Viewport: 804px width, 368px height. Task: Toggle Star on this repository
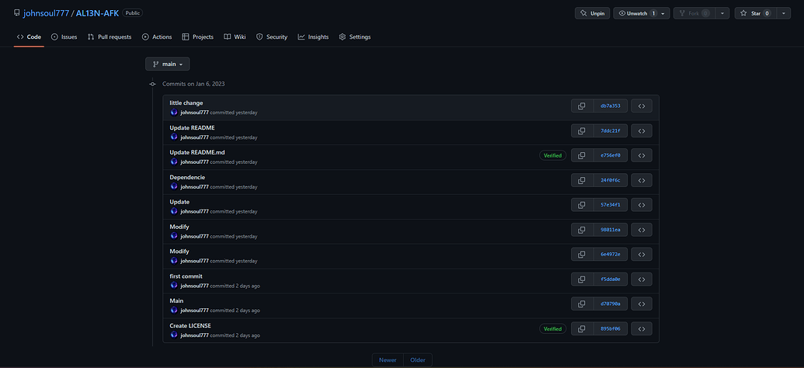pos(754,13)
